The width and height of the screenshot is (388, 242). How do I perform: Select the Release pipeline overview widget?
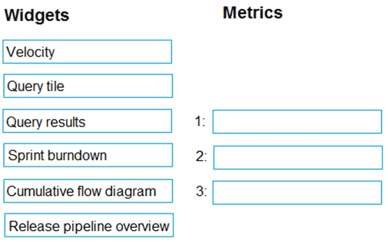coord(89,225)
